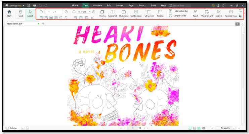Image resolution: width=249 pixels, height=134 pixels.
Task: Open the status bar Fit Width dropdown
Action: pos(225,128)
